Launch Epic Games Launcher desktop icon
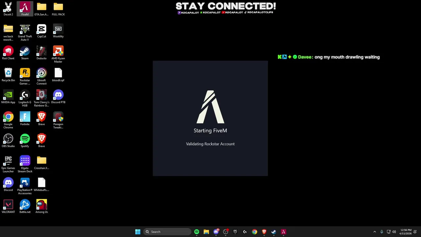 coord(8,164)
